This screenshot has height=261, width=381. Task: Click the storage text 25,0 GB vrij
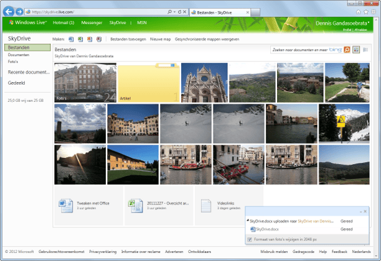(x=26, y=101)
